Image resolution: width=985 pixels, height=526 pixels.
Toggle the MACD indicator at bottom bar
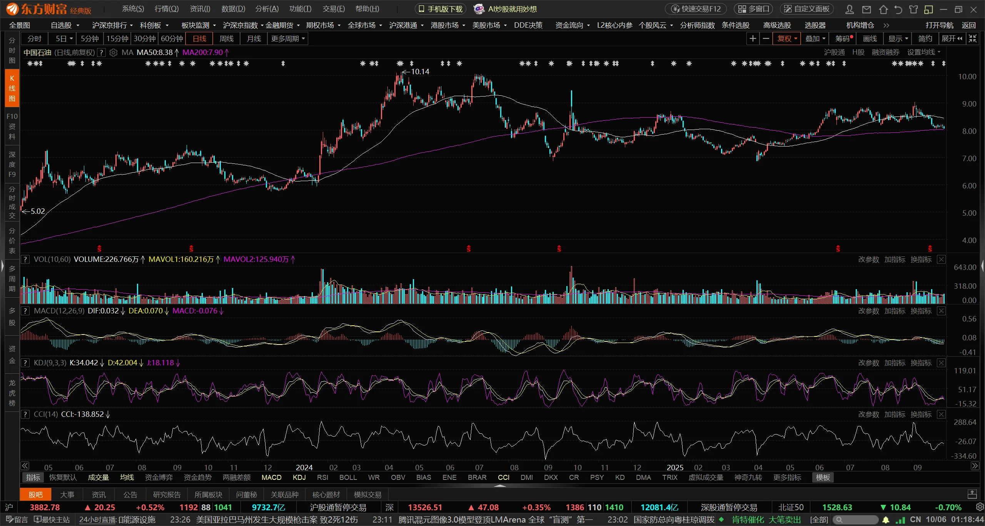click(271, 478)
